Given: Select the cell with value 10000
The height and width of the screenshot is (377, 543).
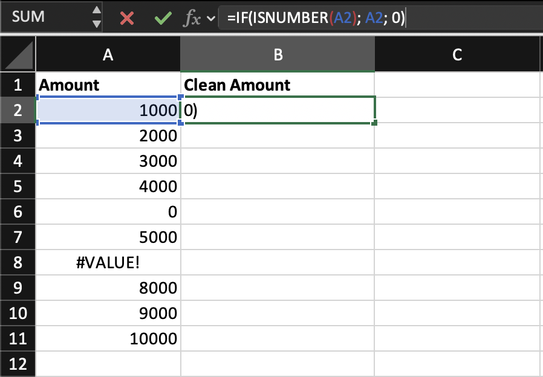Looking at the screenshot, I should (108, 339).
